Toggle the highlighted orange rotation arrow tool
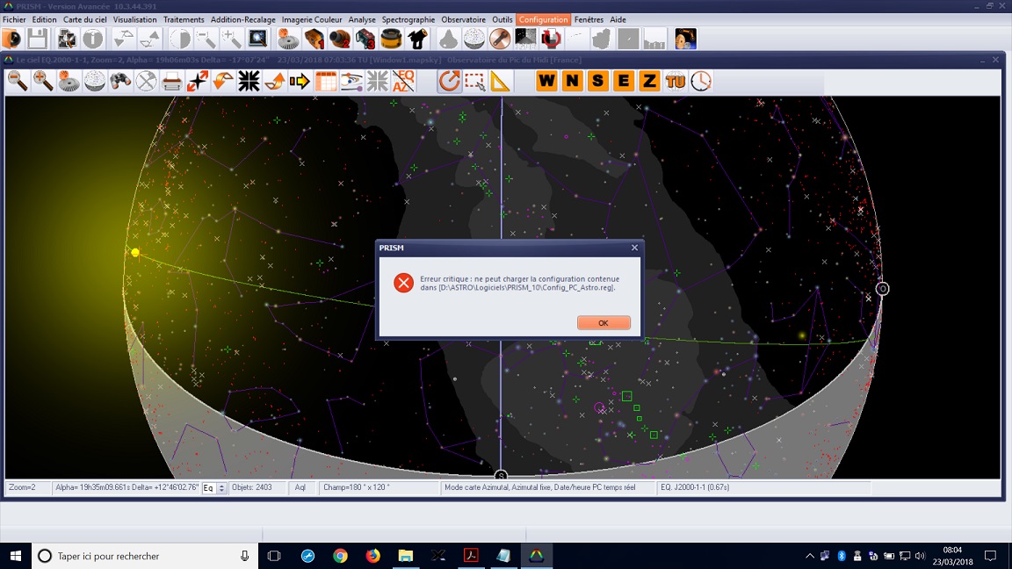 point(449,82)
